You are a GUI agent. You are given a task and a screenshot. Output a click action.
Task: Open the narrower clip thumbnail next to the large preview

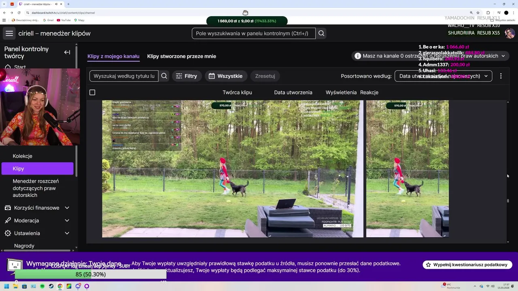pos(408,169)
